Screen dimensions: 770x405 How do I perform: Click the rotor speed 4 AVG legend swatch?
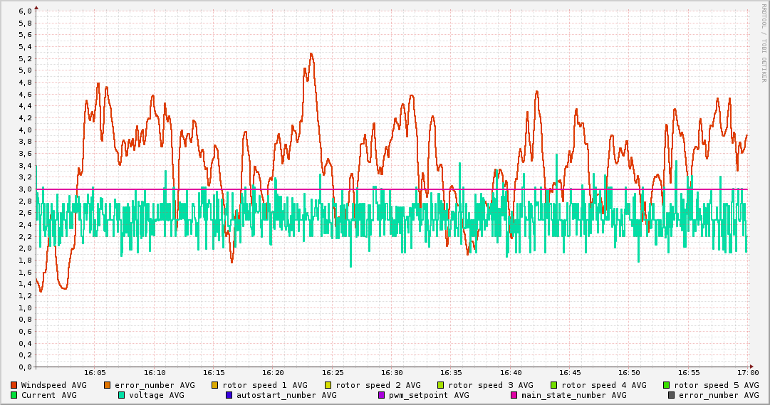pyautogui.click(x=553, y=385)
